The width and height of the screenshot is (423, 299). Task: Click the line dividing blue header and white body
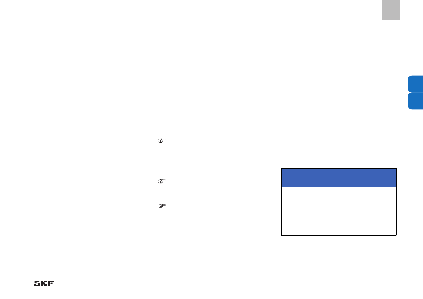339,187
